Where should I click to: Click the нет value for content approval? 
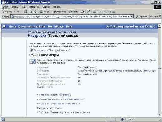79,84
